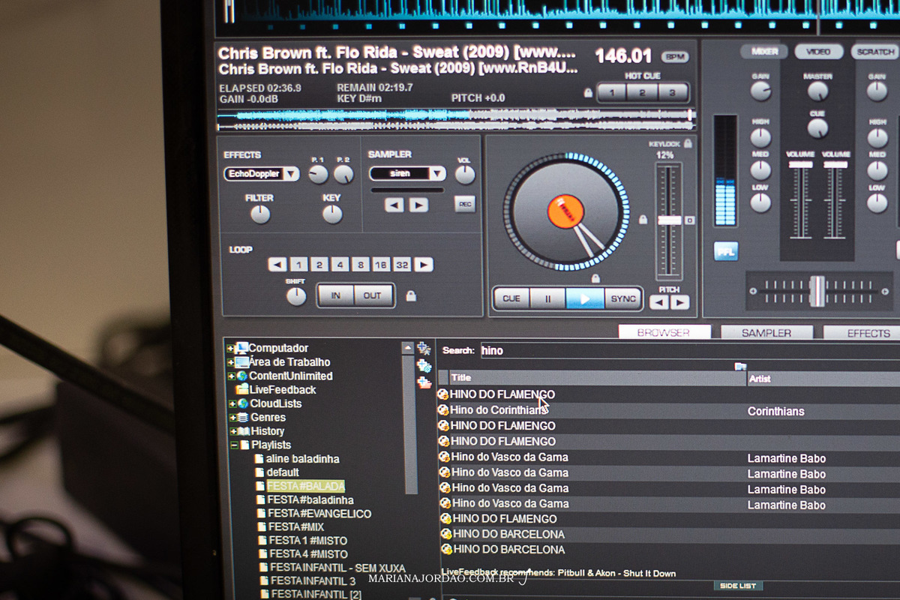This screenshot has height=600, width=900.
Task: Switch to the SAMPLER tab
Action: [x=766, y=332]
